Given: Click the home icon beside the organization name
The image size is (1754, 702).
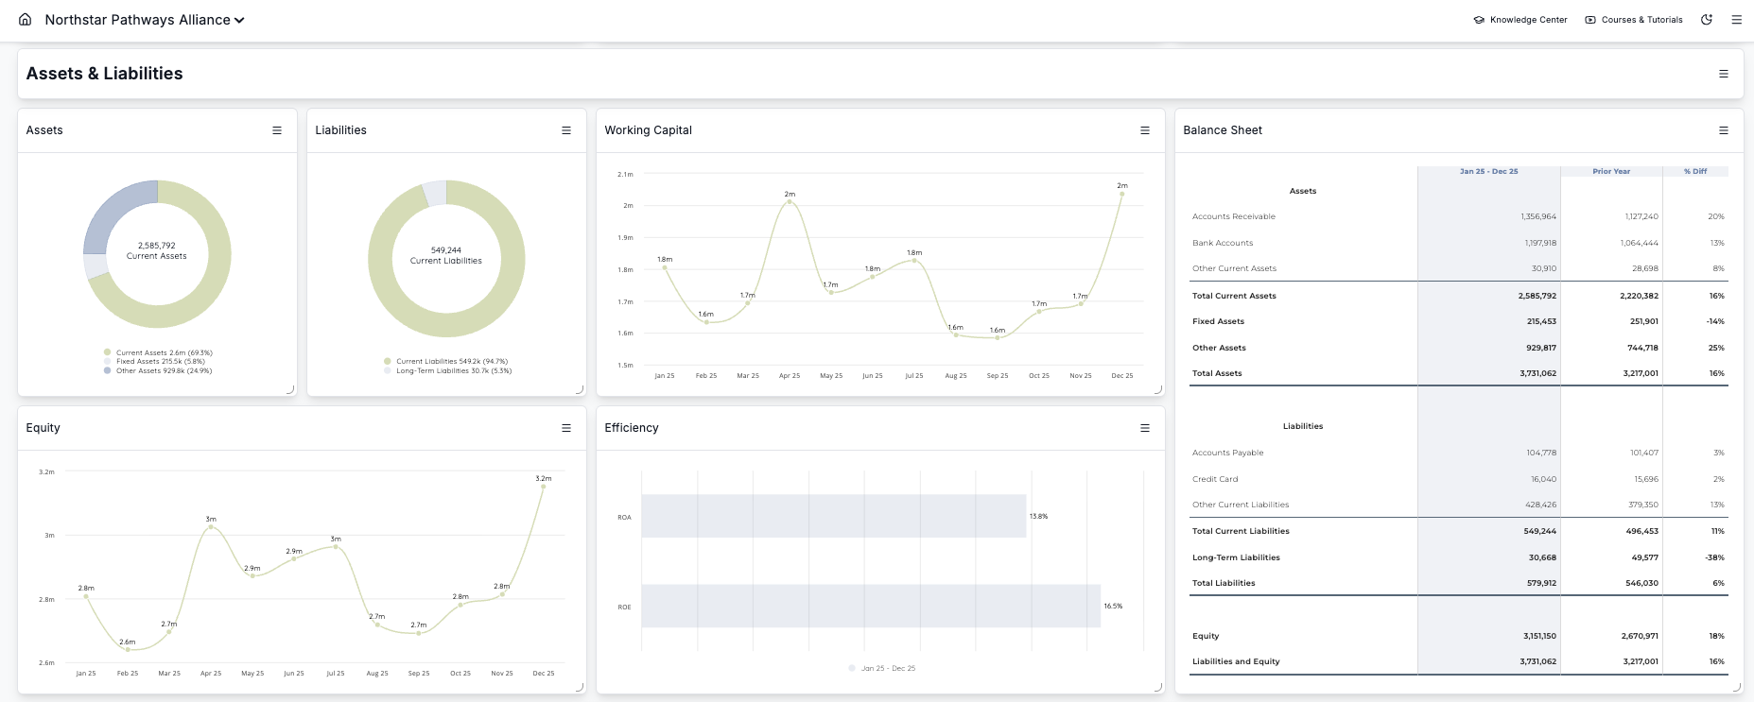Looking at the screenshot, I should tap(25, 19).
